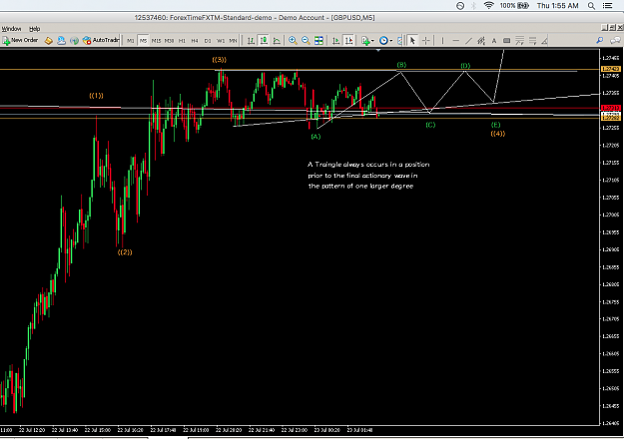The width and height of the screenshot is (624, 439).
Task: Expand the periodicity clock dropdown arrow
Action: [x=390, y=41]
